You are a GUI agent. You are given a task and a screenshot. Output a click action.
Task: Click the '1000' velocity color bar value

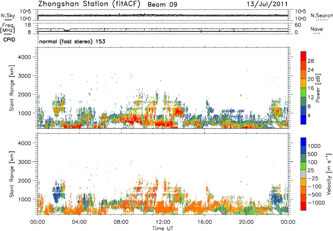pos(314,146)
